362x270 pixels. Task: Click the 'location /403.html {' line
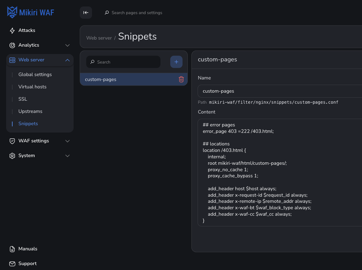[224, 150]
